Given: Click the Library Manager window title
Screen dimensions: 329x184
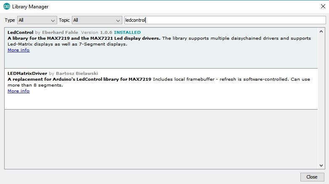Looking at the screenshot, I should tap(30, 7).
